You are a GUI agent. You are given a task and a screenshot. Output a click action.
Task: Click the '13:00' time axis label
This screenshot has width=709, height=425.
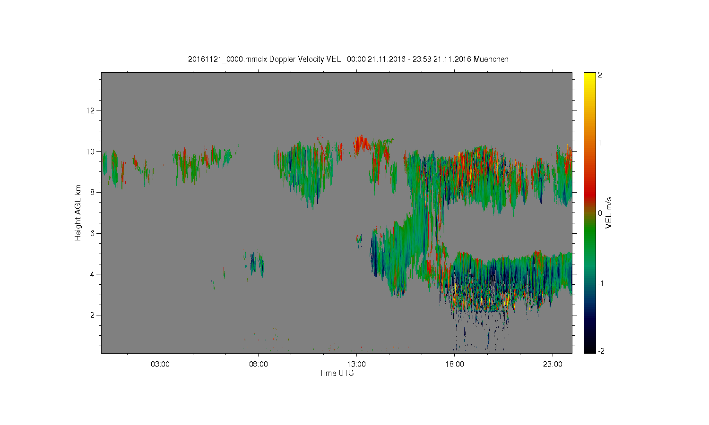[x=356, y=365]
